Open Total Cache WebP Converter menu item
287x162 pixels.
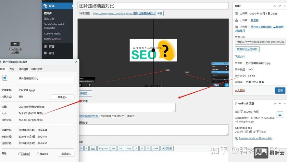[x=54, y=26]
